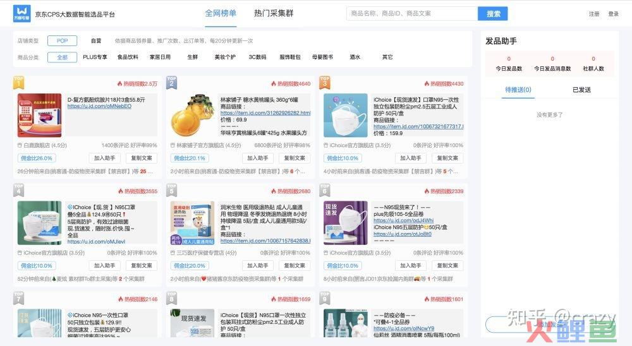Viewport: 632px width, 346px height.
Task: Switch to 已发送 tab
Action: 581,90
